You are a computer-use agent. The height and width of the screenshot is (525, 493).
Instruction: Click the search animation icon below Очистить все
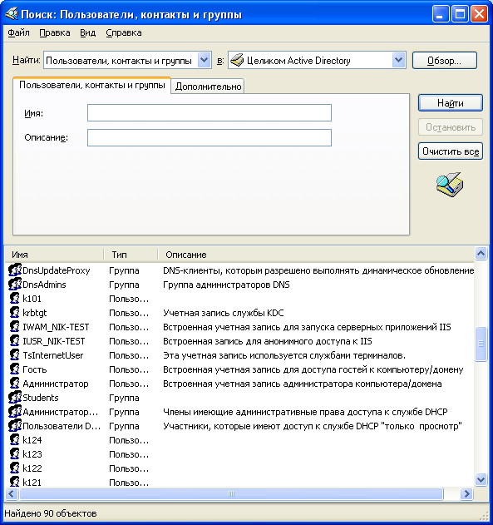(450, 185)
